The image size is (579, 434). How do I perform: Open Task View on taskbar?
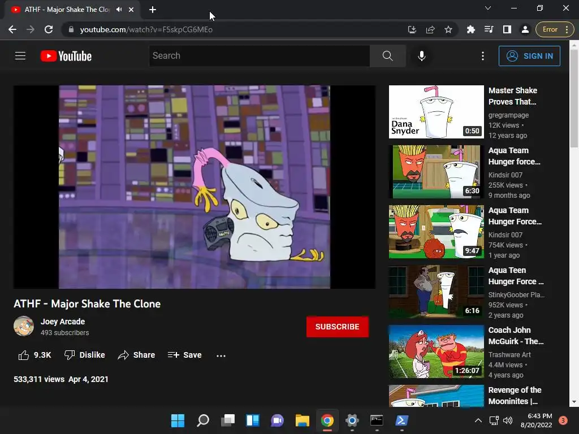(228, 420)
